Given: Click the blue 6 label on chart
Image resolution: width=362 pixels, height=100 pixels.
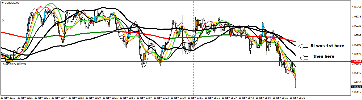Looking at the screenshot, I should (2, 20).
